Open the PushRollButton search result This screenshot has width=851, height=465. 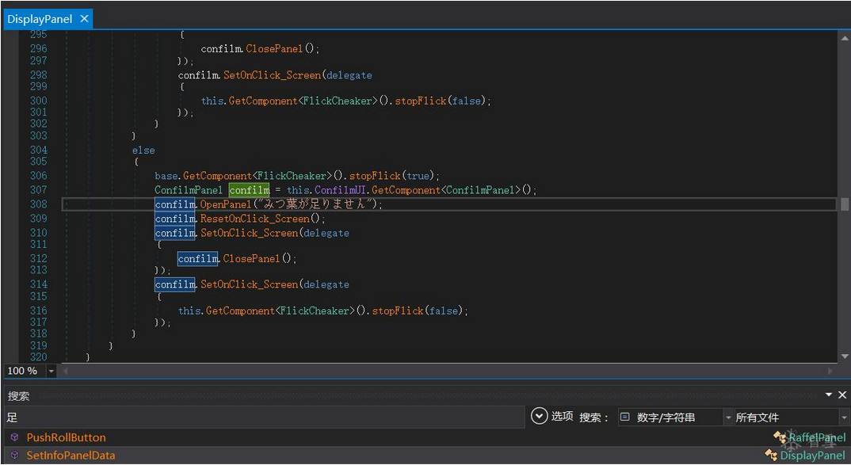click(x=67, y=437)
